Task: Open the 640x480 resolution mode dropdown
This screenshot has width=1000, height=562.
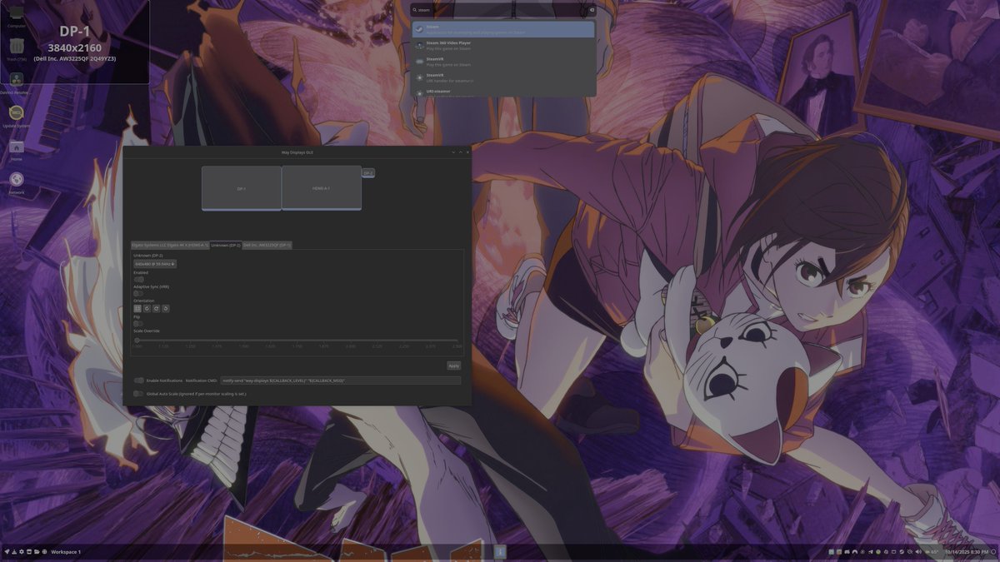Action: 155,264
